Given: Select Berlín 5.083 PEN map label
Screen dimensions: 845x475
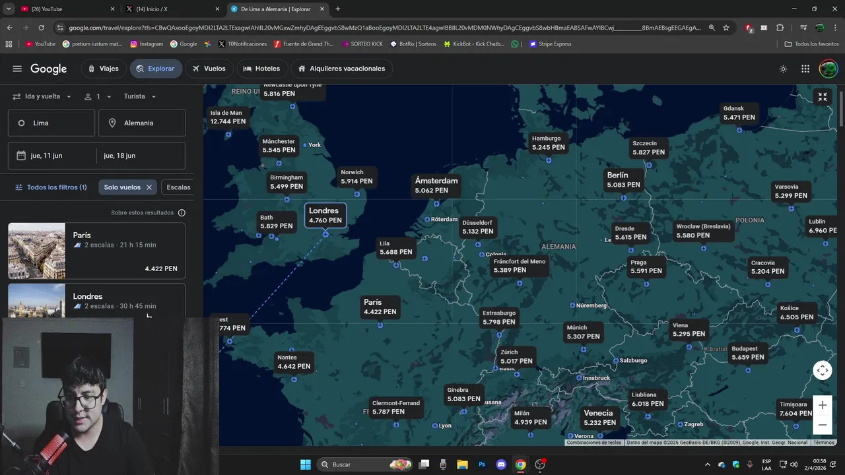Looking at the screenshot, I should click(x=624, y=180).
